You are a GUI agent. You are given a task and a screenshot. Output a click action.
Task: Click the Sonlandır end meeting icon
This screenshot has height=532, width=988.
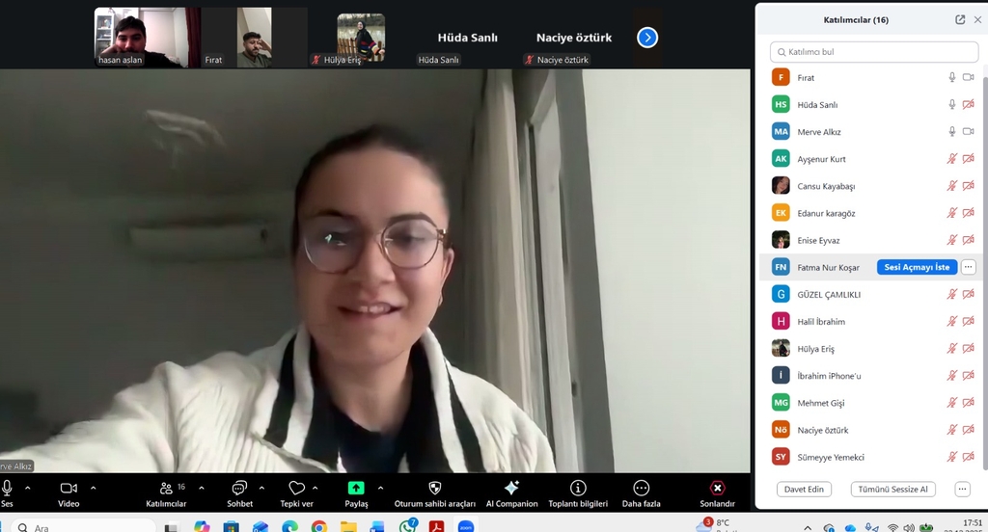(x=717, y=489)
